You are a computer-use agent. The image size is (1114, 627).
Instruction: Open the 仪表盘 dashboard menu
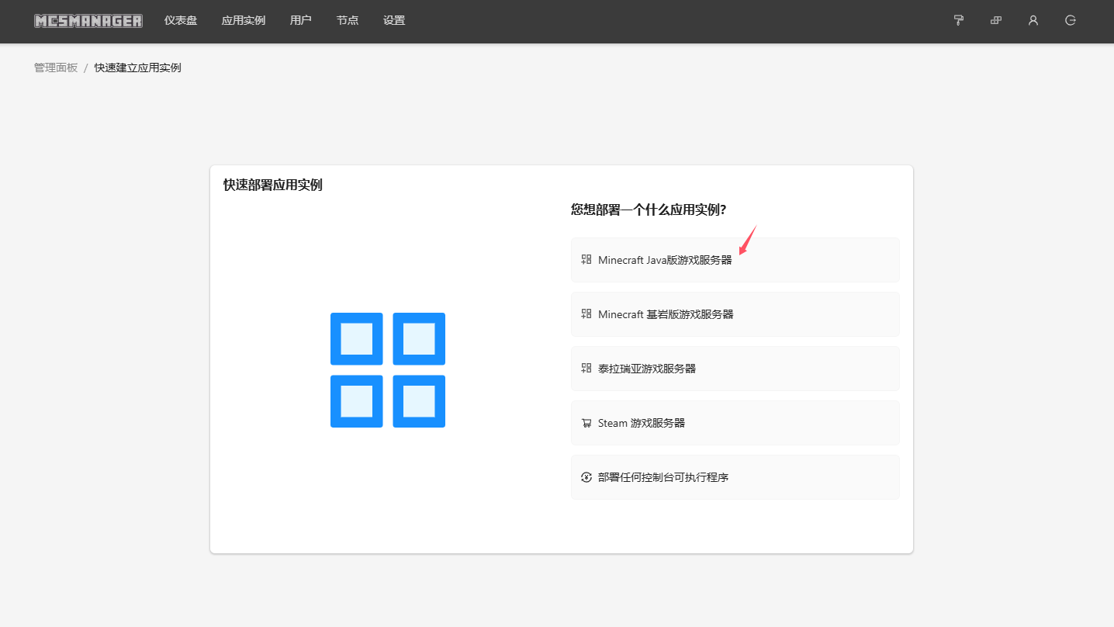click(181, 21)
